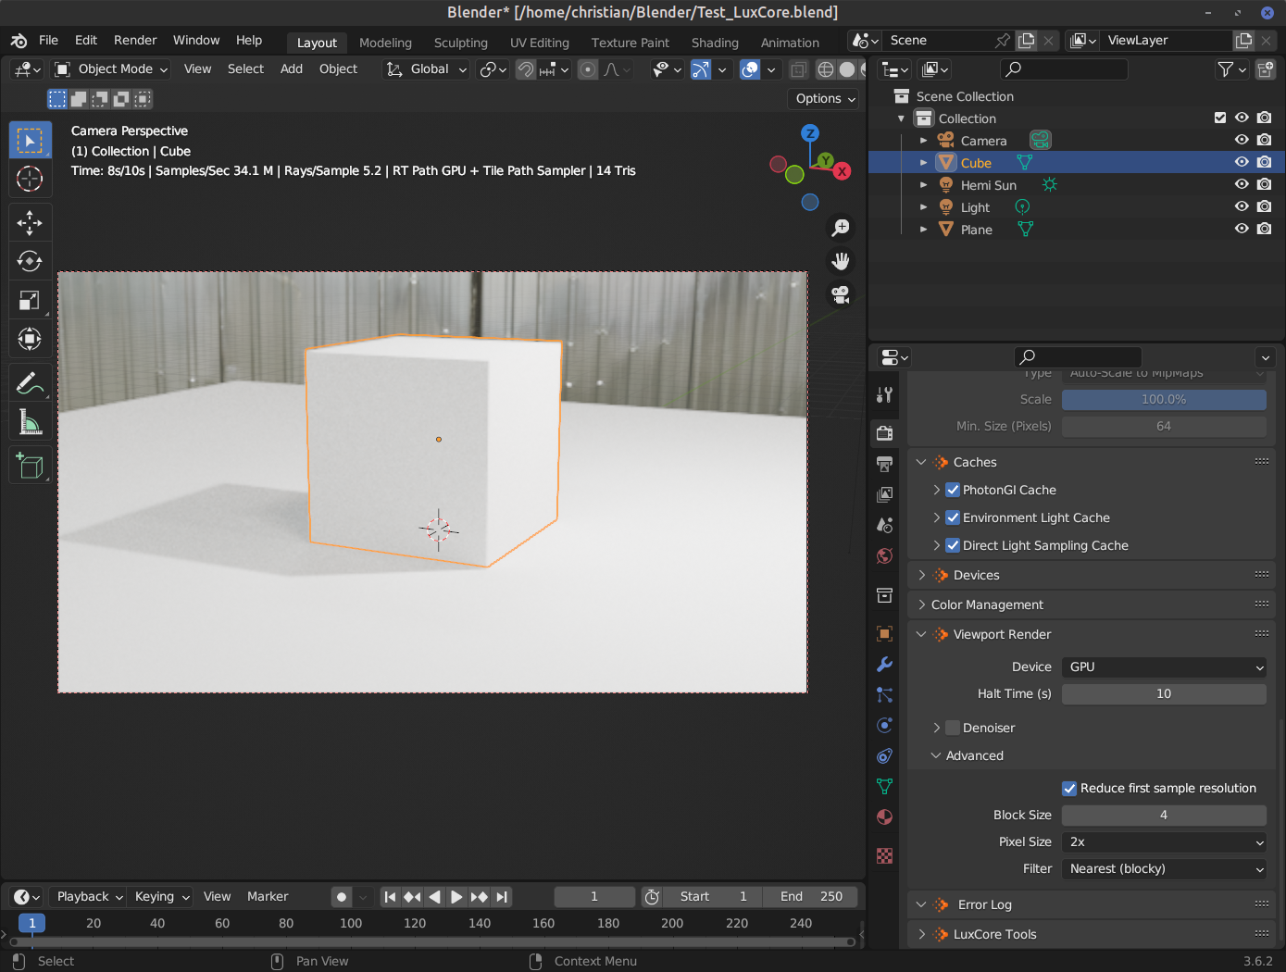Open the Filter Nearest (blocky) dropdown
This screenshot has height=972, width=1286.
point(1164,869)
